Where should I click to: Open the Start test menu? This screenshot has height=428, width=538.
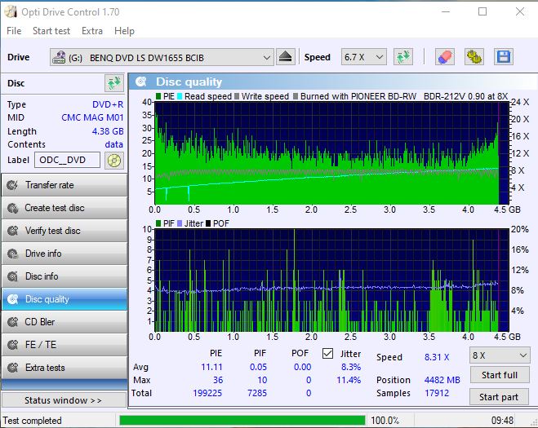click(51, 31)
